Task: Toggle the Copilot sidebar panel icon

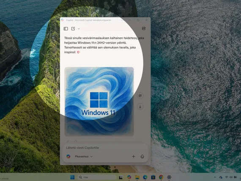Action: 66,29
